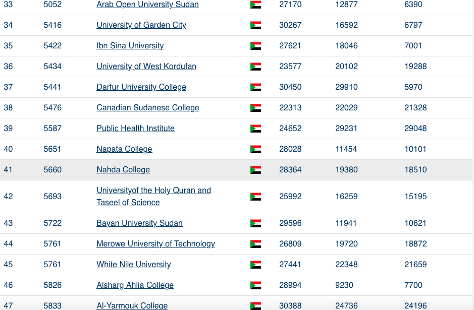474x310 pixels.
Task: Open the University of Garden City link
Action: click(x=141, y=25)
